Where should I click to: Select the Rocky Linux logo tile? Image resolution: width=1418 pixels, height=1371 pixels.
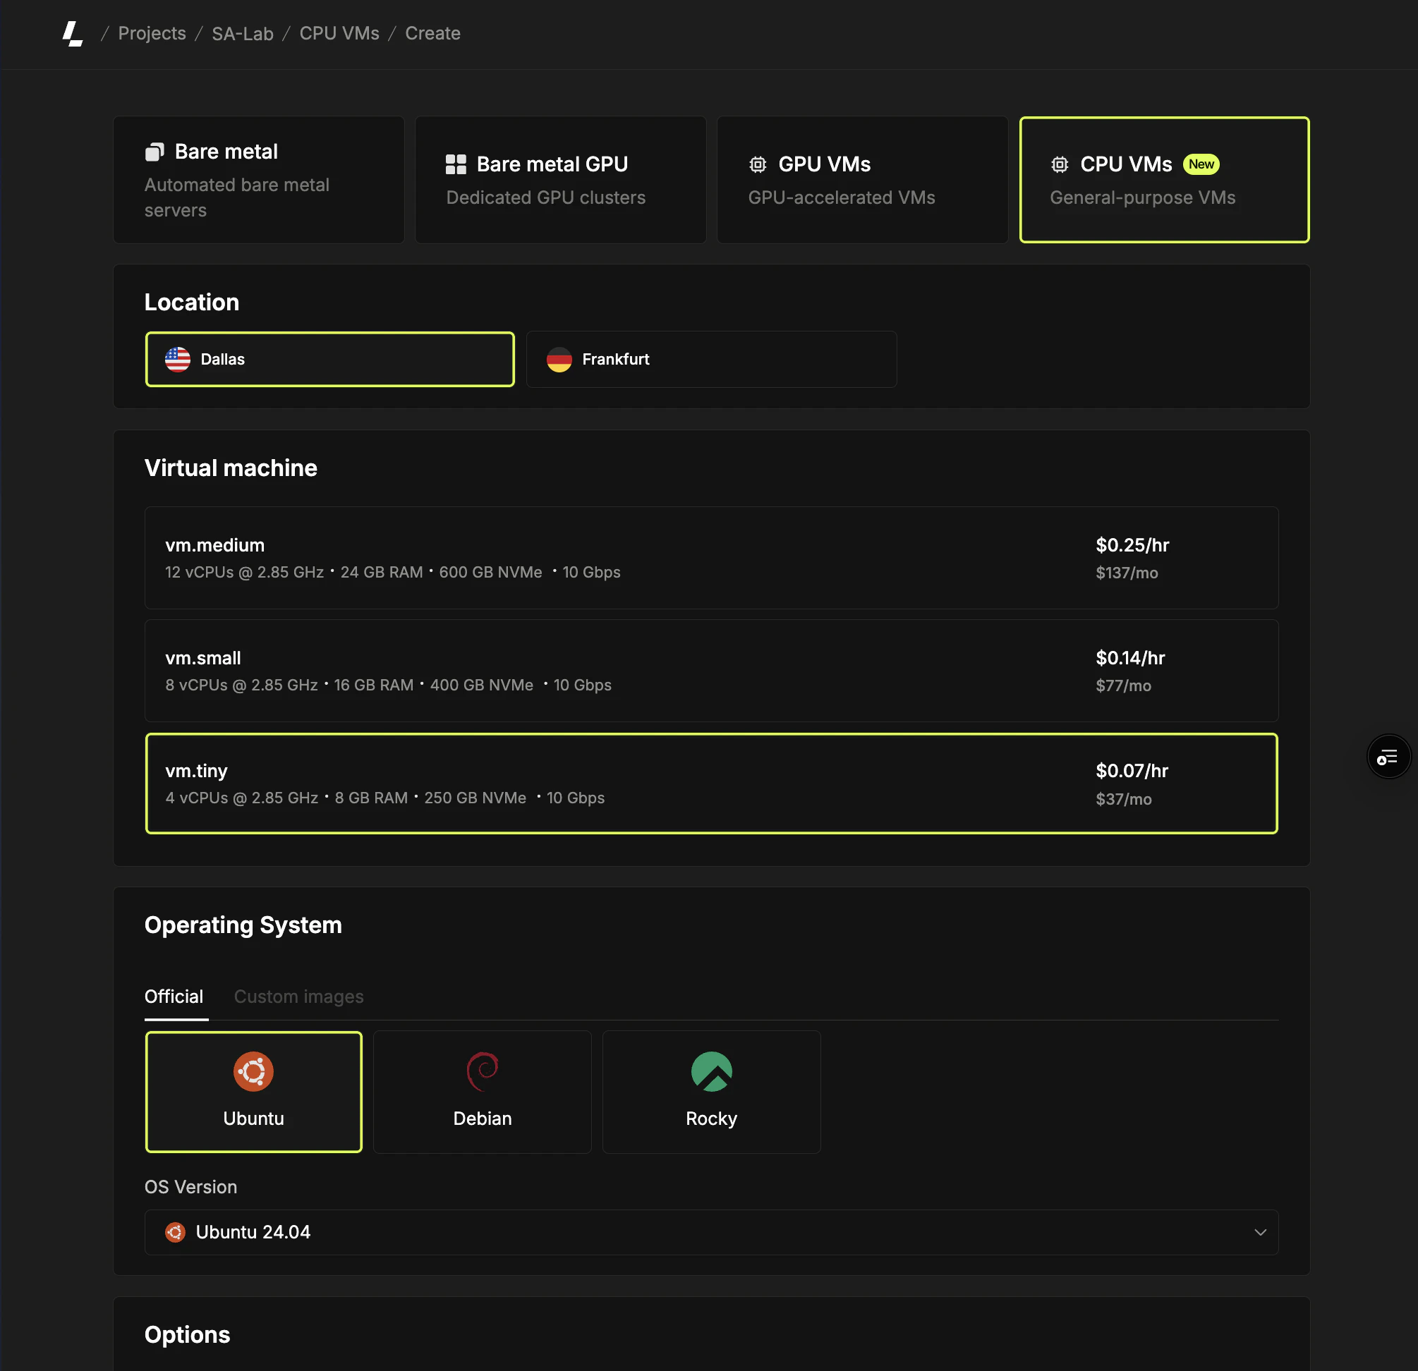click(711, 1072)
